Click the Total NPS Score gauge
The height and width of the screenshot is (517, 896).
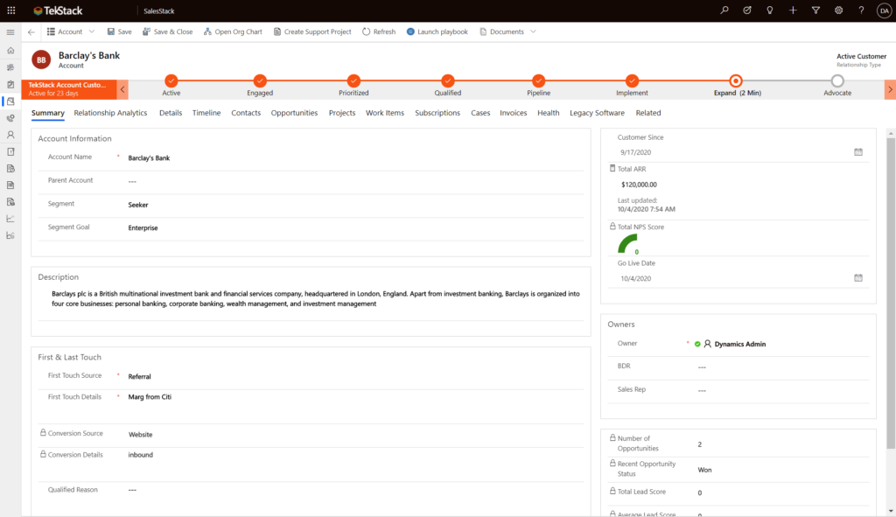tap(628, 244)
